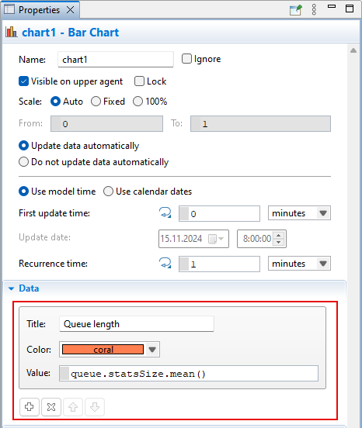362x428 pixels.
Task: Select the Properties tab label
Action: point(39,10)
